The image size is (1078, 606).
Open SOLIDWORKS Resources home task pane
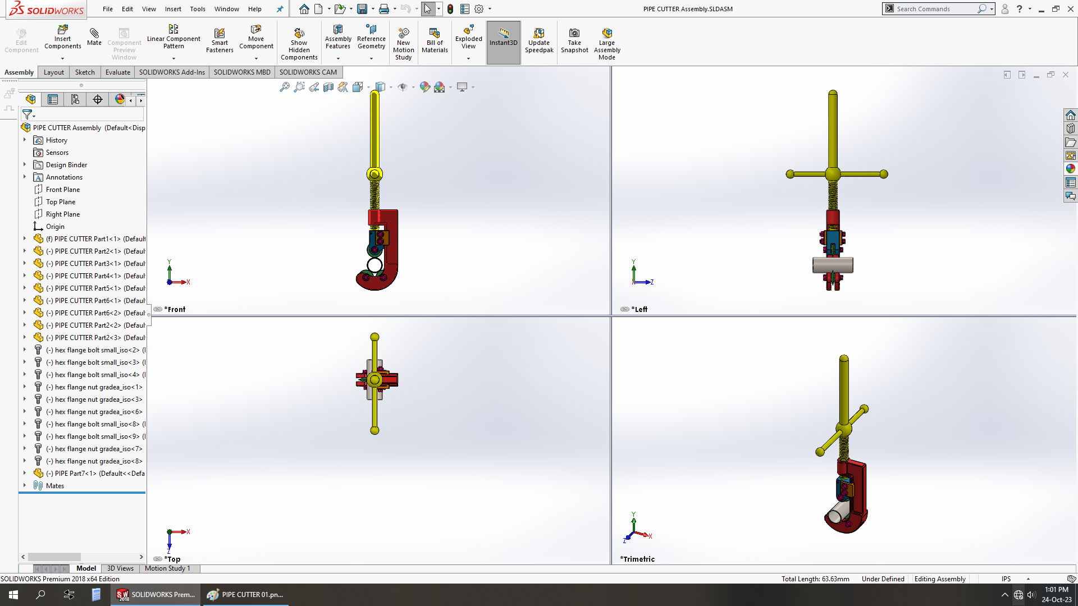pyautogui.click(x=1071, y=115)
